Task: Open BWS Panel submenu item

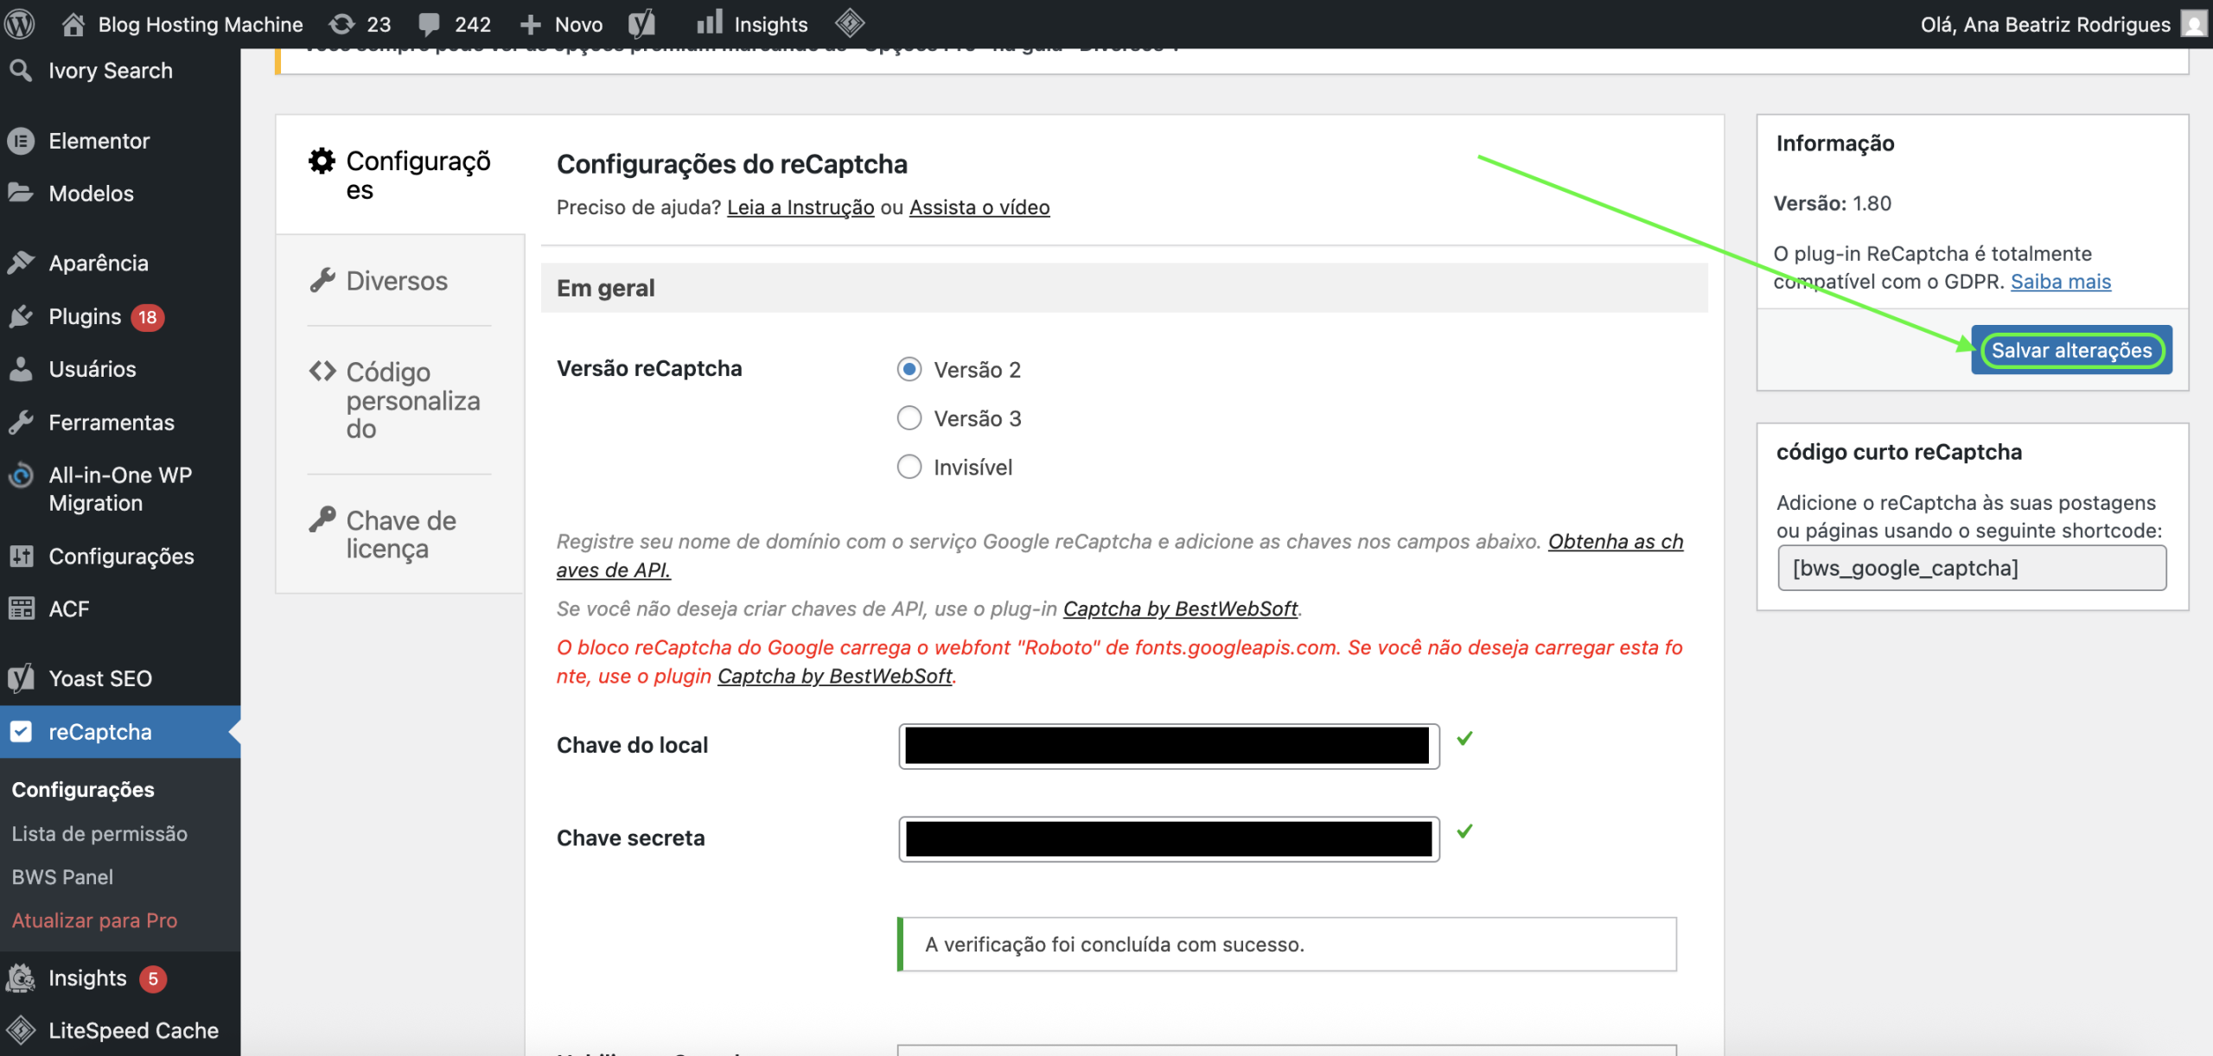Action: (x=62, y=877)
